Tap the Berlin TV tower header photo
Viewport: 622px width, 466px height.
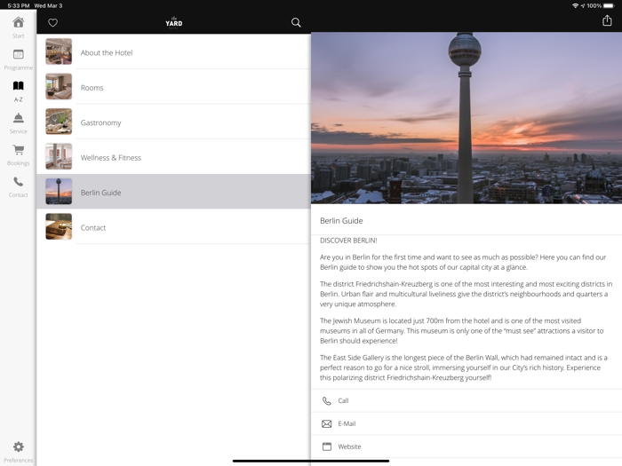click(x=466, y=118)
